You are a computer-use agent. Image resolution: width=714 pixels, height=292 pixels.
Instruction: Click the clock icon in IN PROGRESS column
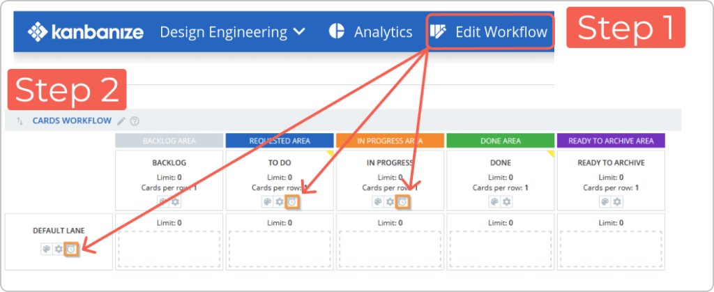[x=402, y=201]
